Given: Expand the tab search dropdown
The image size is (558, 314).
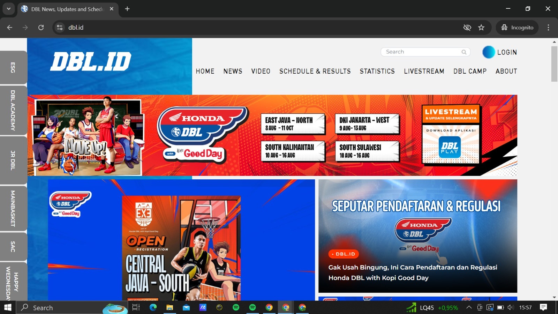Looking at the screenshot, I should 9,9.
